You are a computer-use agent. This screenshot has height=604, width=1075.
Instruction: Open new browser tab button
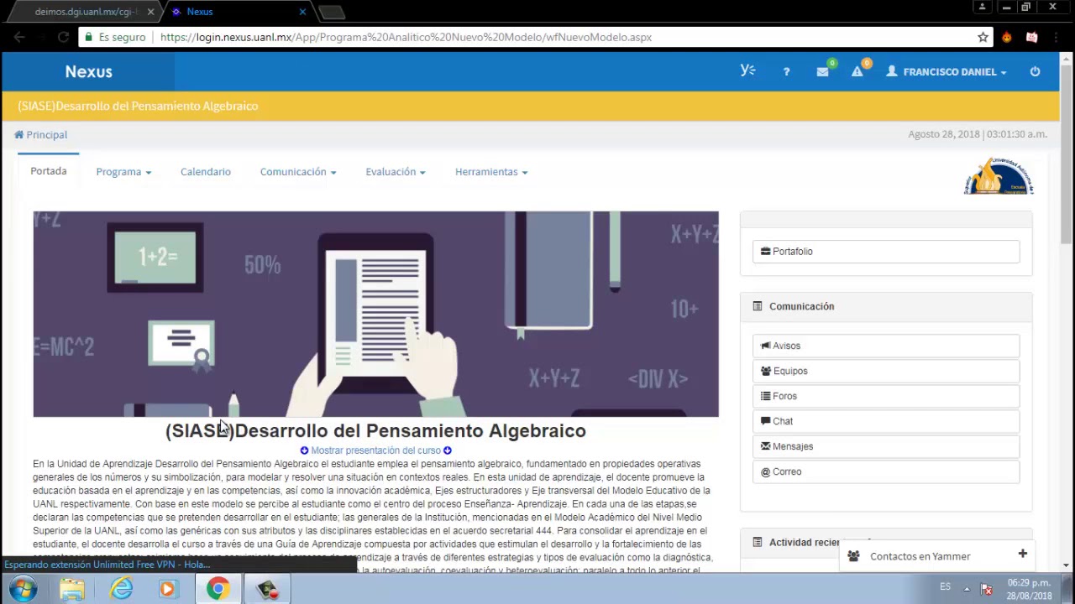point(332,12)
